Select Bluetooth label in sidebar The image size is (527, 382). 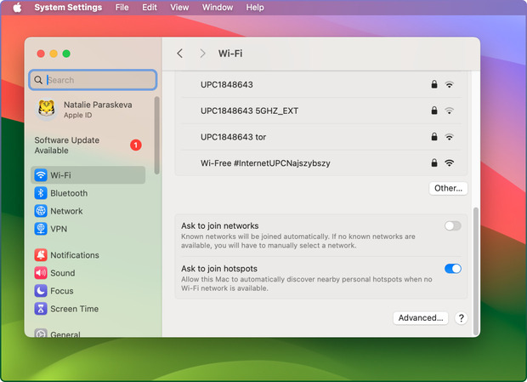click(69, 193)
